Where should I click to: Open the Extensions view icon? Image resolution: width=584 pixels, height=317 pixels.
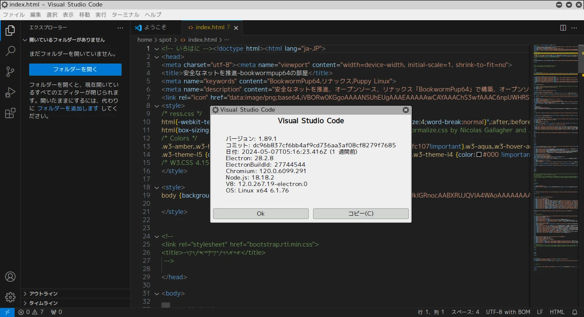point(10,113)
